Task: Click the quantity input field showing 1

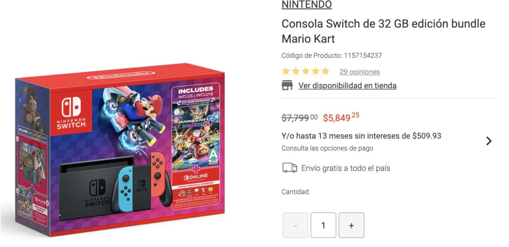Action: tap(323, 225)
